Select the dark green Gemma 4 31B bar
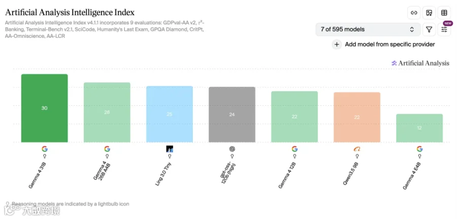The width and height of the screenshot is (457, 219). click(x=44, y=108)
